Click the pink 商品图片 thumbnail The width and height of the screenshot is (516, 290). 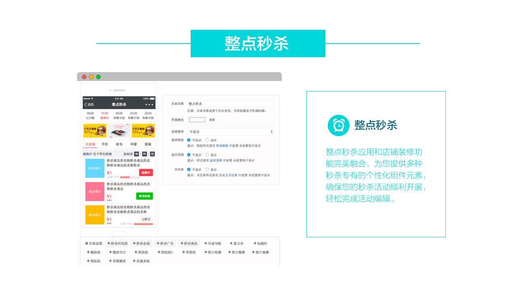(95, 191)
